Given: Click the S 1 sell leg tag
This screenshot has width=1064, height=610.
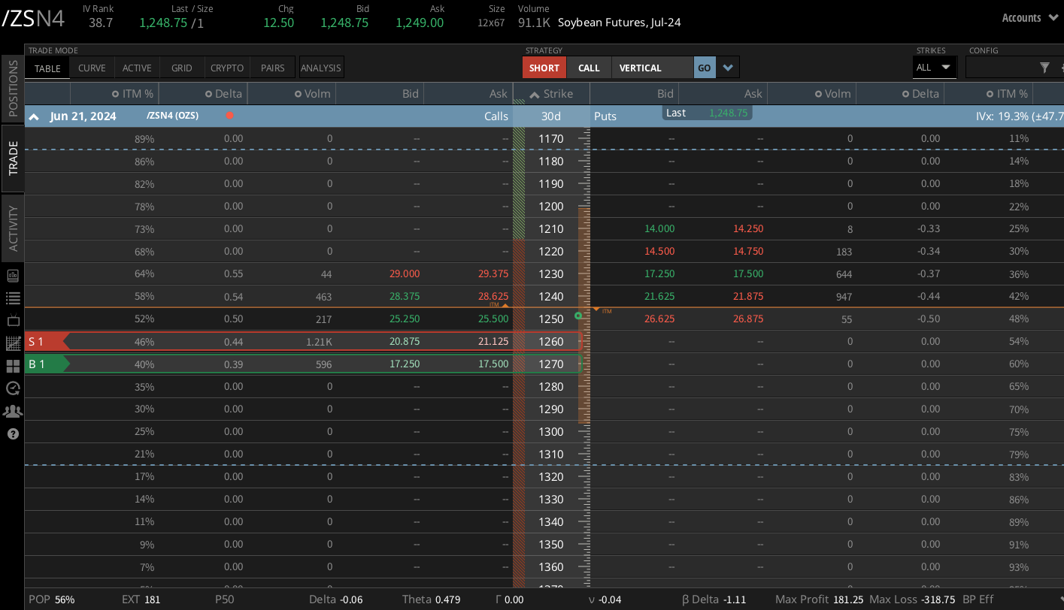Looking at the screenshot, I should 47,342.
